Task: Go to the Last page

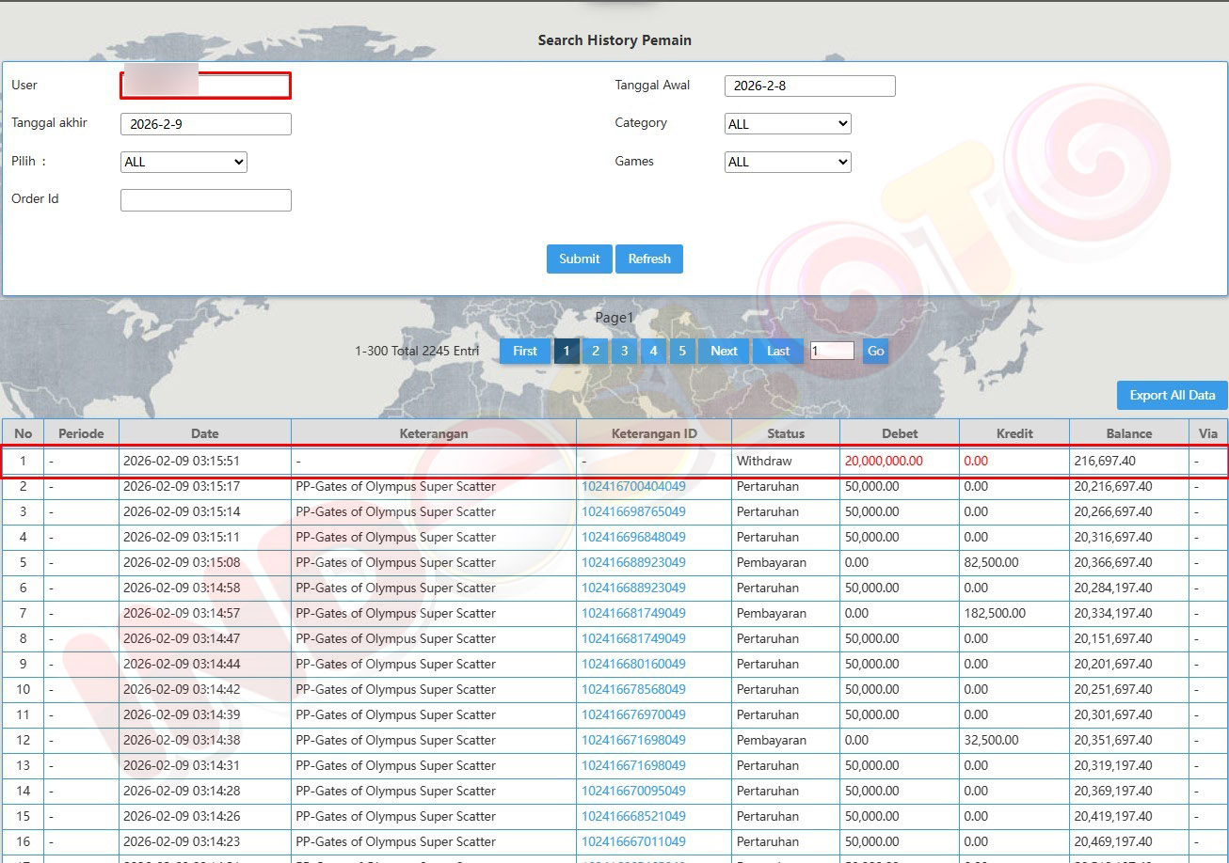Action: [x=778, y=351]
